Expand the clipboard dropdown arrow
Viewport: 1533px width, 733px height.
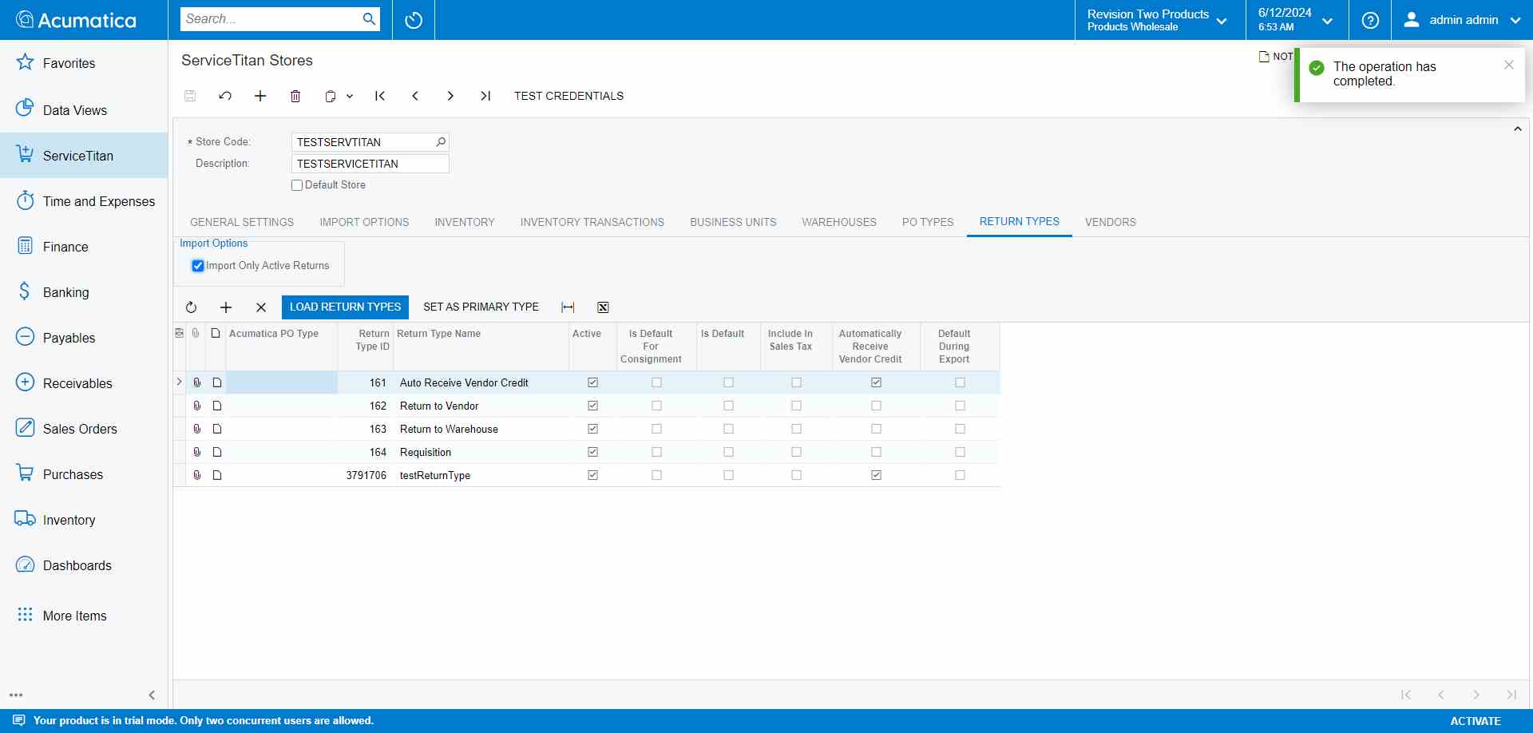point(350,96)
